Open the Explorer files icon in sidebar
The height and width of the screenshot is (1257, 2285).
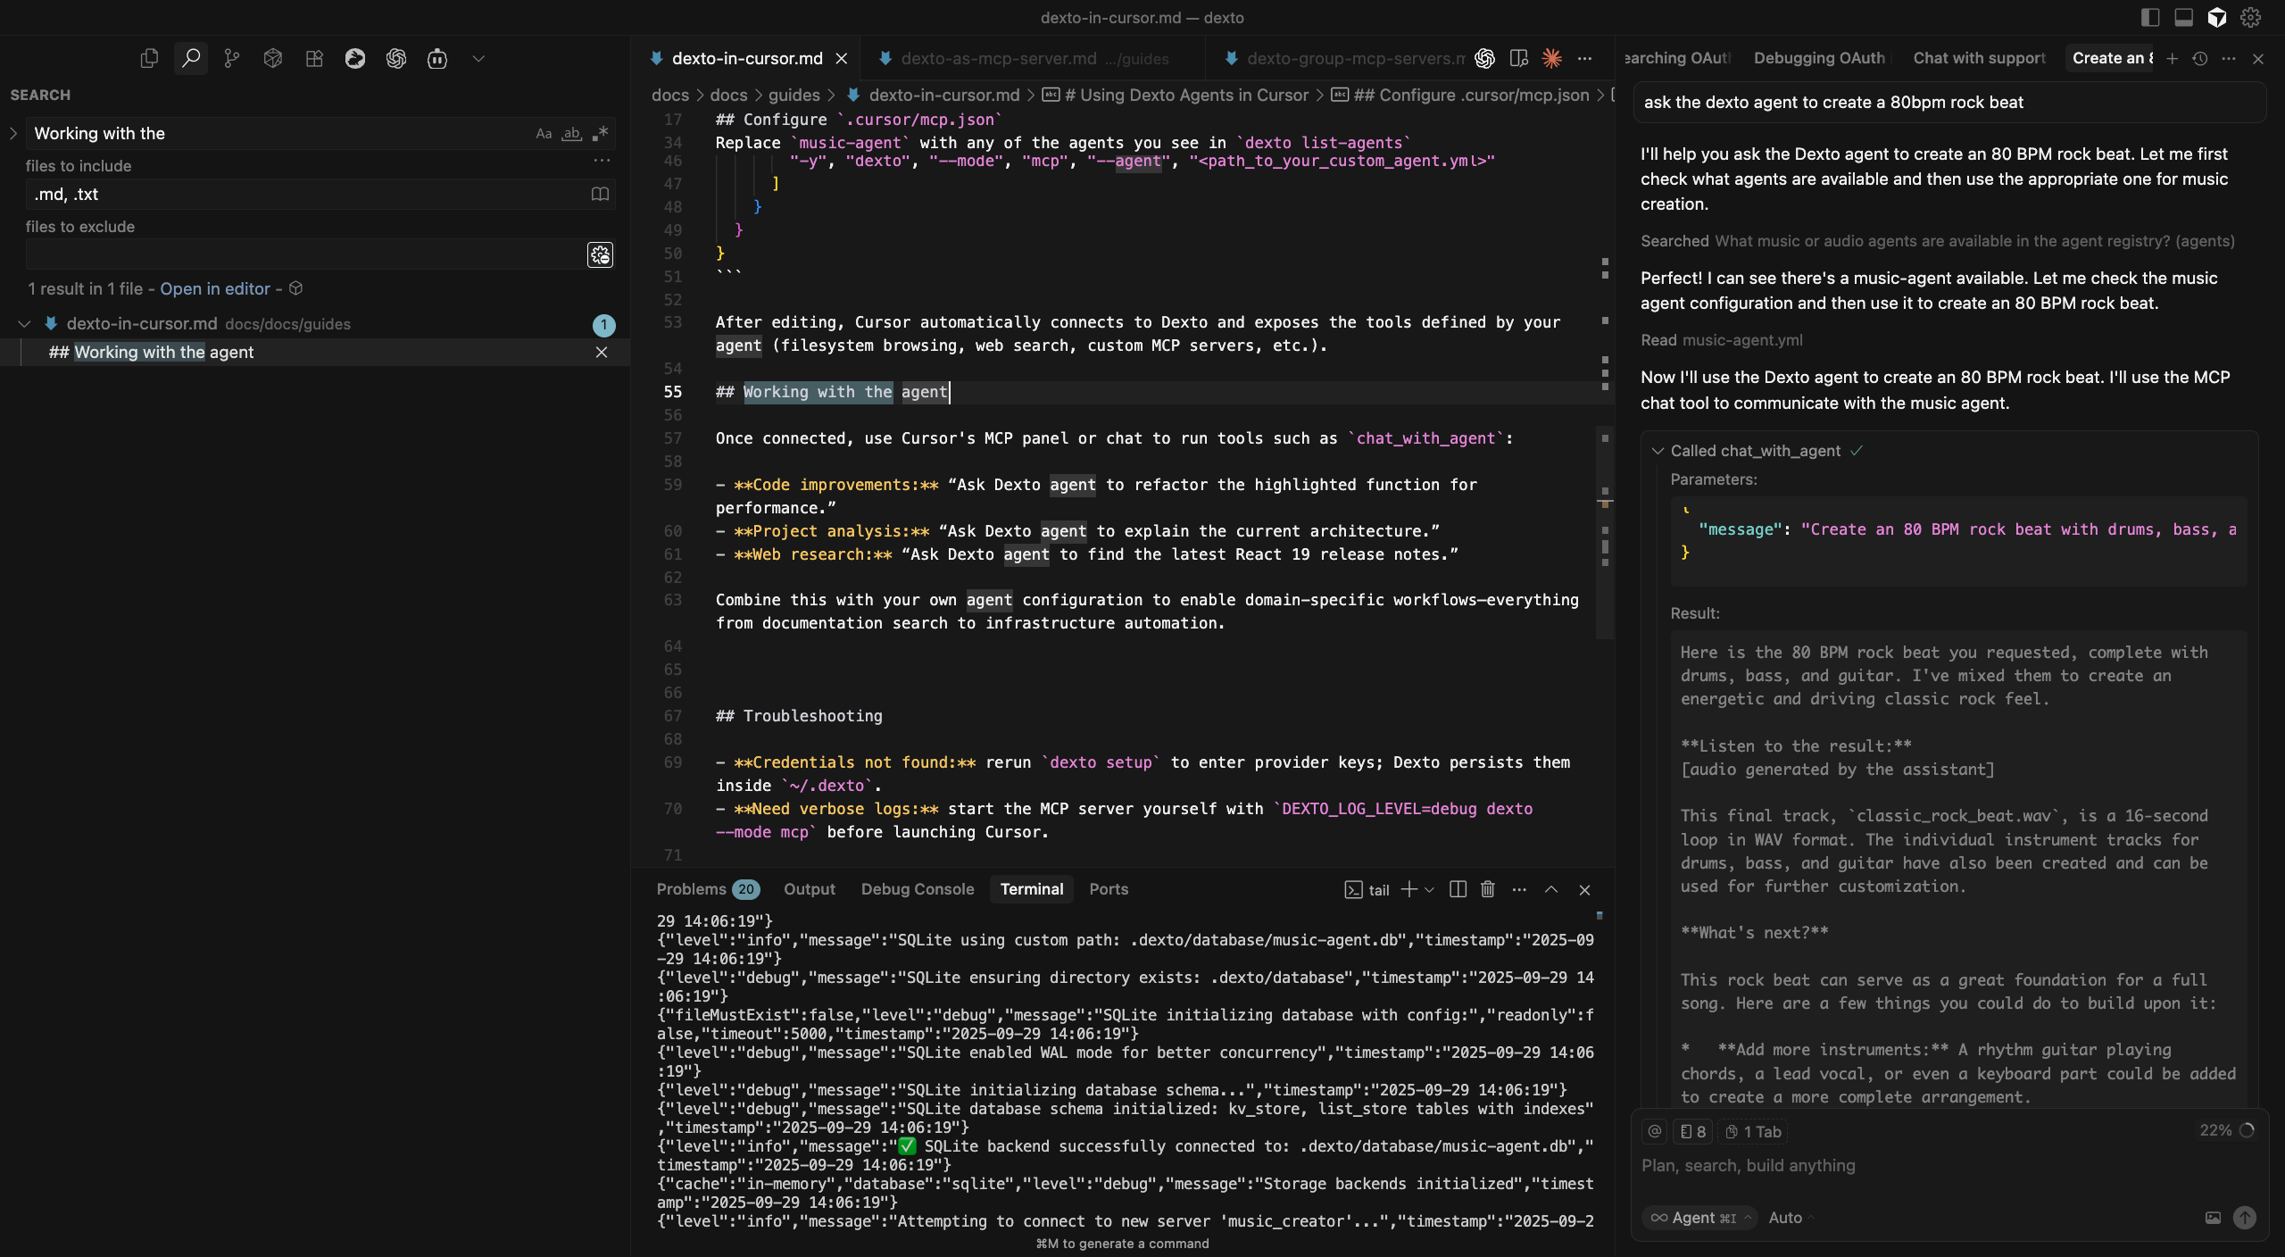pyautogui.click(x=149, y=58)
